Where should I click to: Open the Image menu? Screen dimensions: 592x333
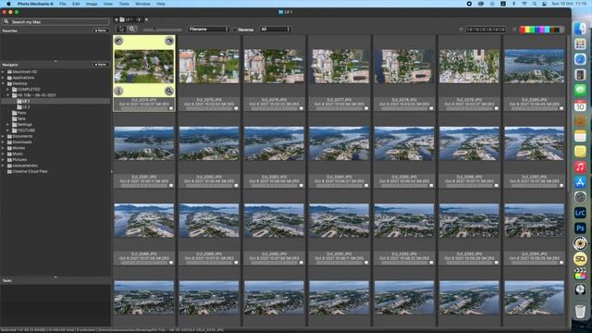pos(92,4)
